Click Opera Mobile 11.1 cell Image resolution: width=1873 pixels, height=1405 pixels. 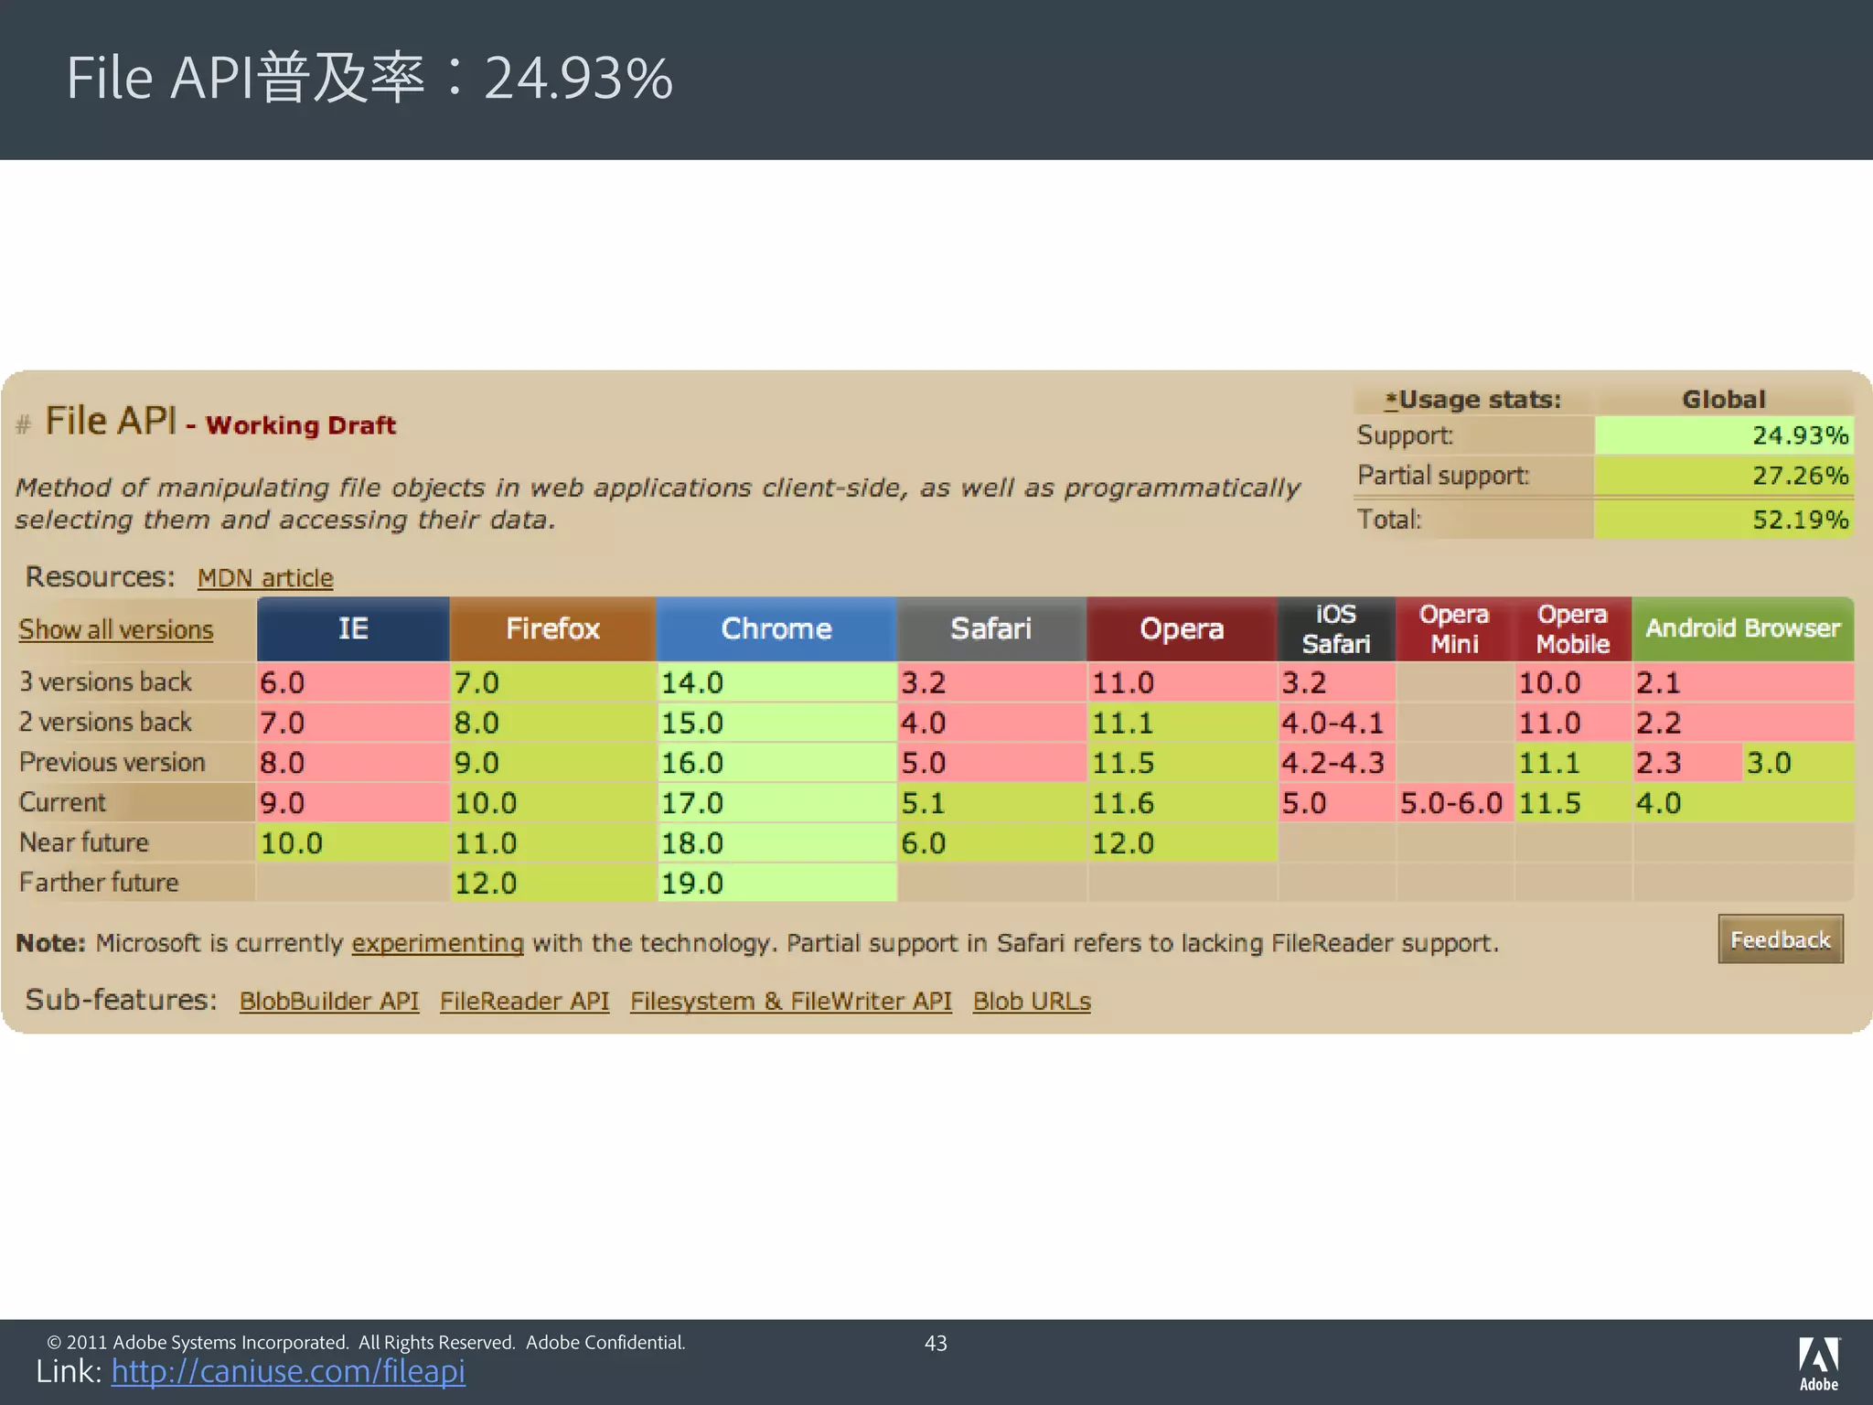[1572, 763]
